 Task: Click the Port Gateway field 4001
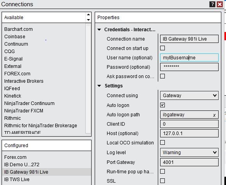(189, 162)
